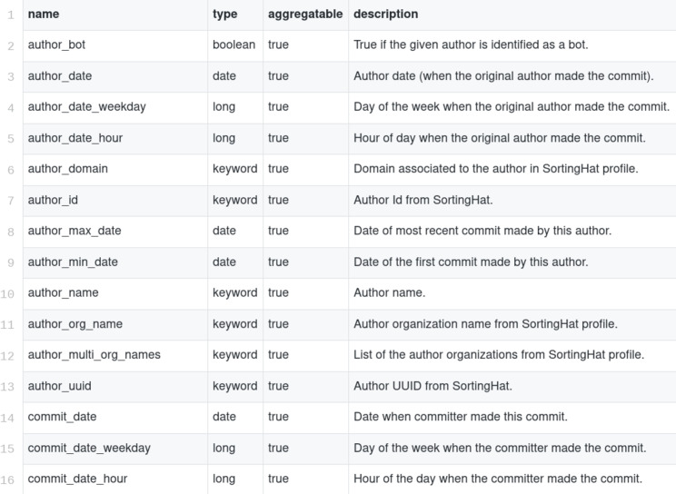Select the author_bot name cell
Image resolution: width=676 pixels, height=494 pixels.
pos(56,45)
